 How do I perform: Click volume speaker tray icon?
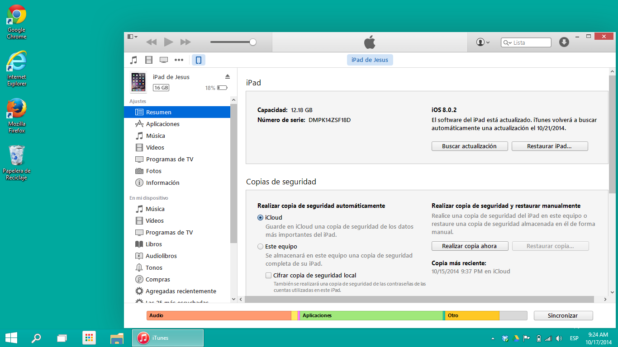pyautogui.click(x=559, y=338)
